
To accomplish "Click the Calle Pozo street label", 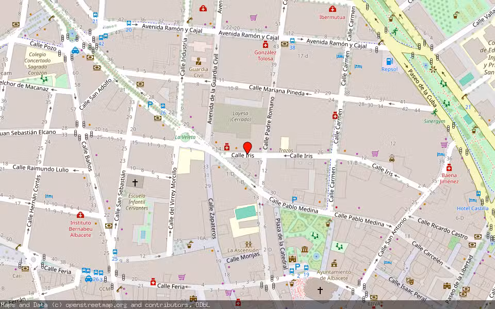I will [x=43, y=46].
